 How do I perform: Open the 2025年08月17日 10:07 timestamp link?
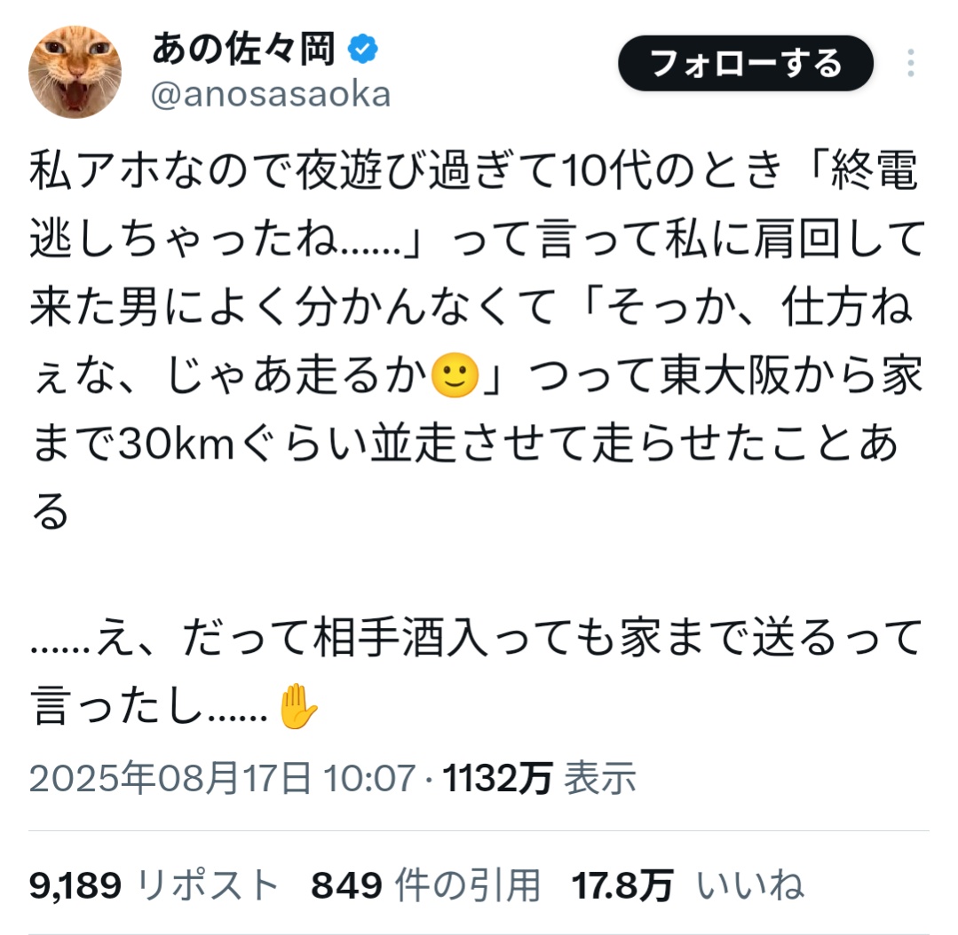click(222, 778)
